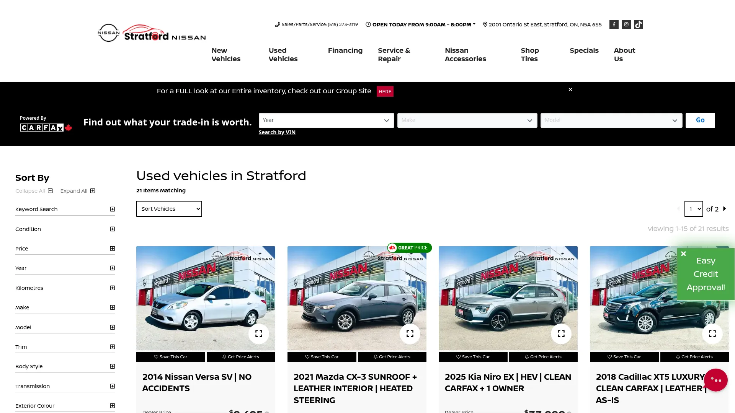Click the Expand All plus icon
735x413 pixels.
point(93,191)
